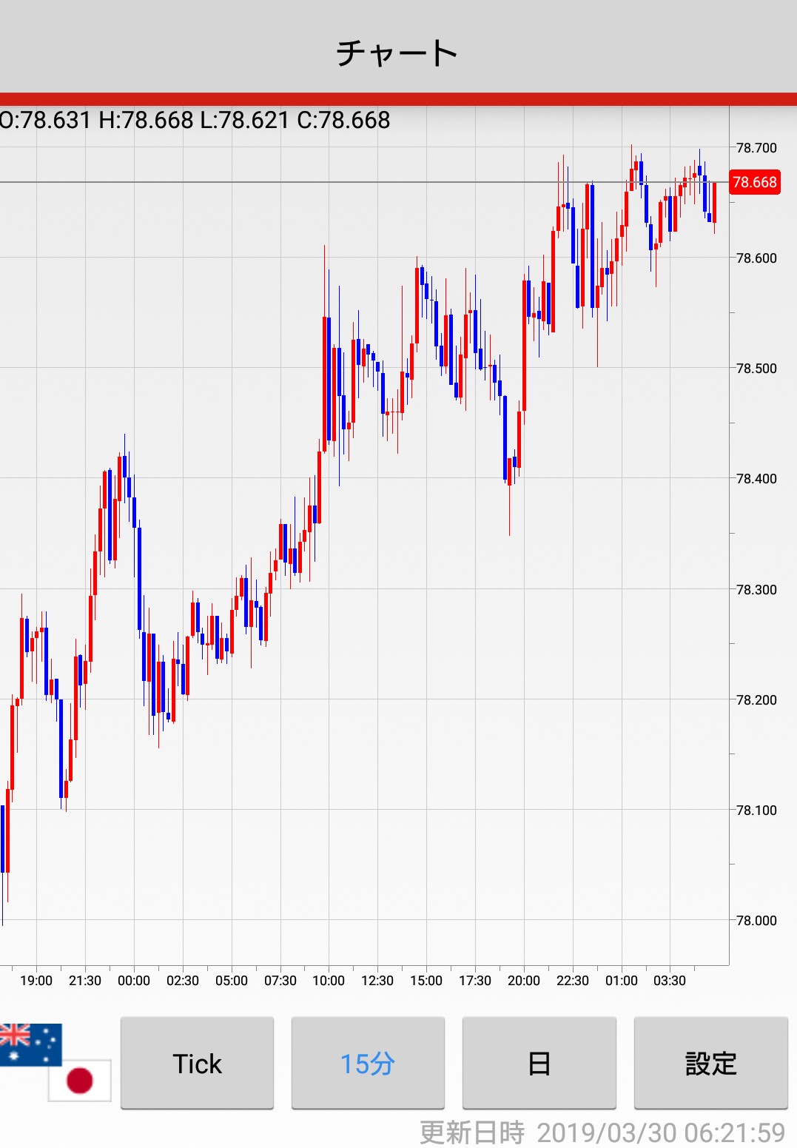This screenshot has height=1148, width=797.
Task: Click the 78.400 price axis label
Action: pyautogui.click(x=756, y=479)
